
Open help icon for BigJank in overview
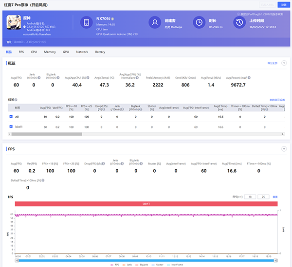click(x=58, y=78)
